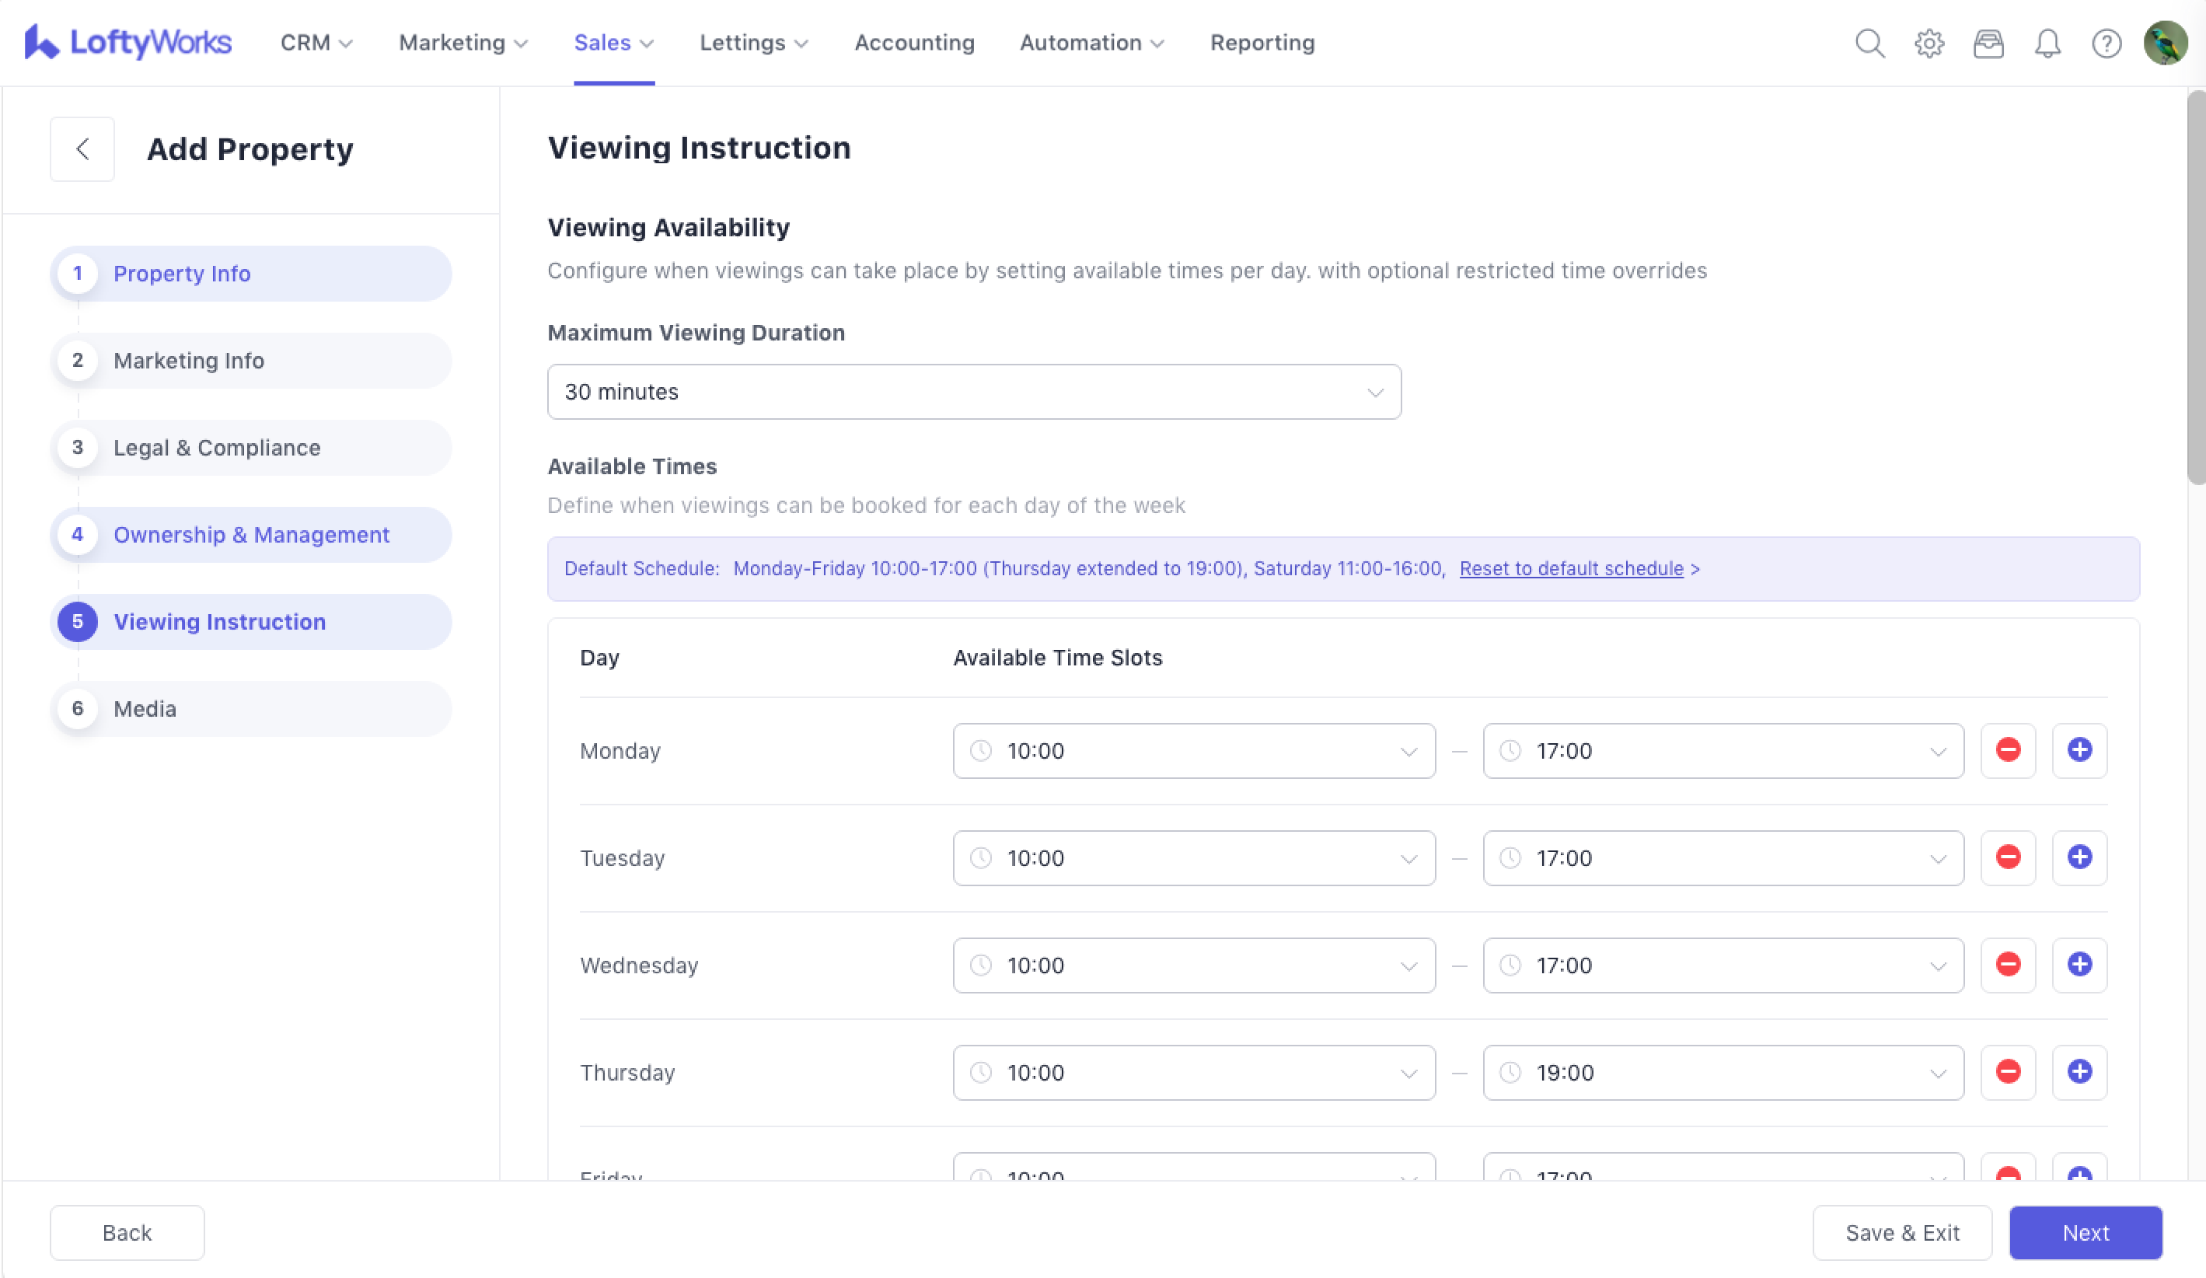
Task: Open Maximum Viewing Duration dropdown
Action: 973,391
